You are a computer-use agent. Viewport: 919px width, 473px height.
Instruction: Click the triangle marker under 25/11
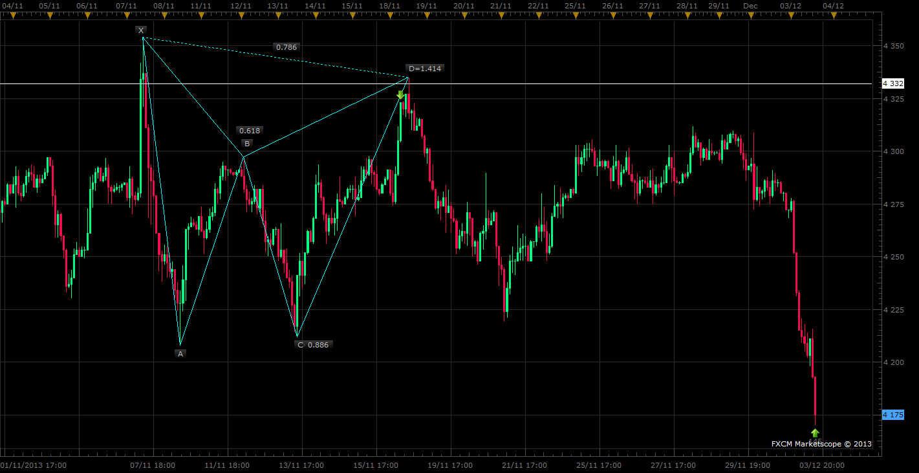tap(575, 16)
